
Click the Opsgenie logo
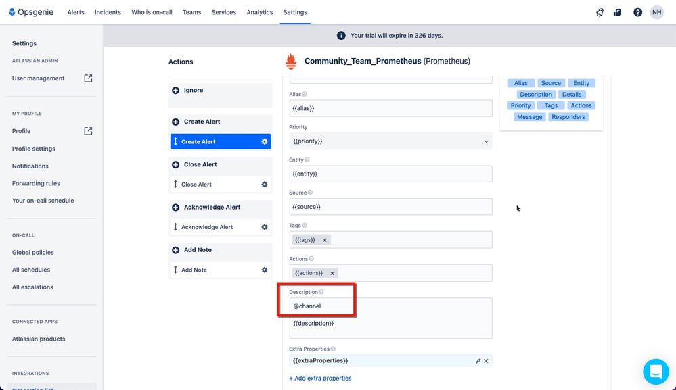31,12
